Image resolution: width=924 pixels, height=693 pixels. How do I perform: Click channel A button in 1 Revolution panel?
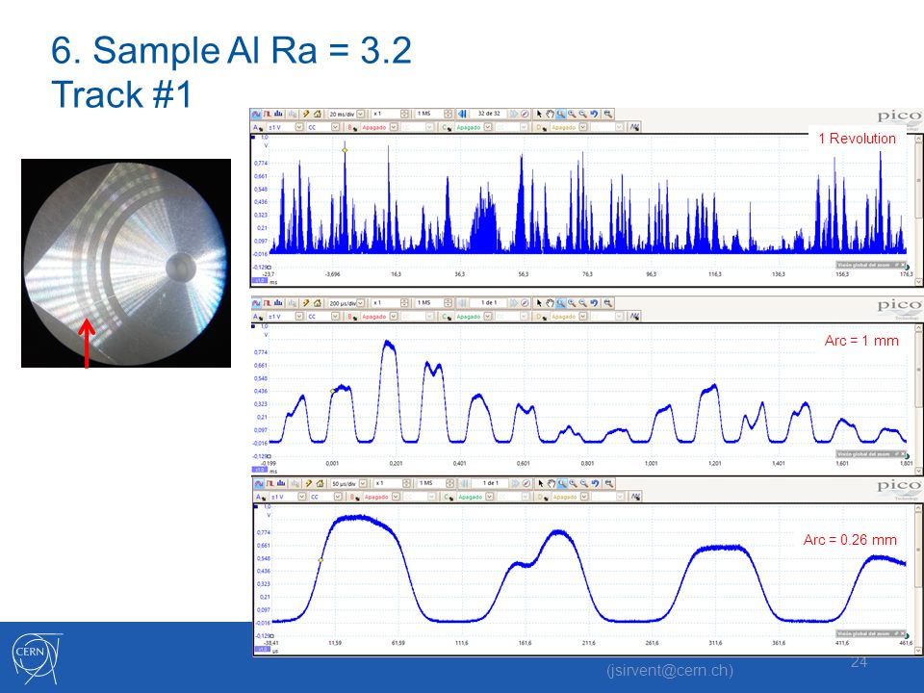pyautogui.click(x=258, y=127)
